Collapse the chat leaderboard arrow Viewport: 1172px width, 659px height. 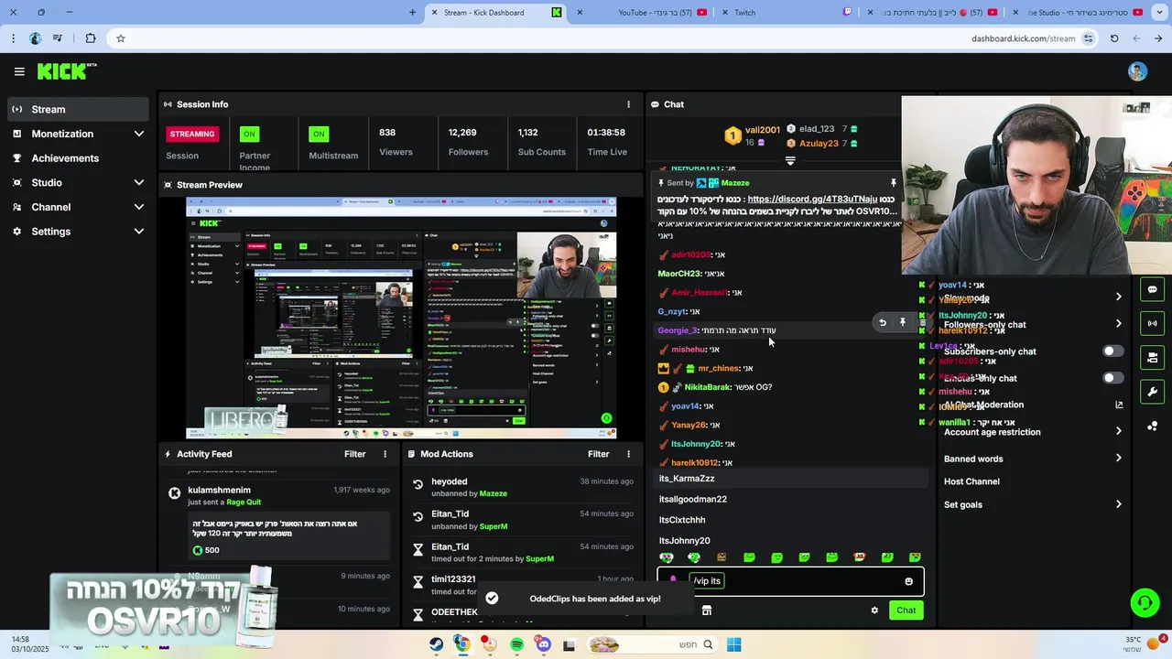790,161
